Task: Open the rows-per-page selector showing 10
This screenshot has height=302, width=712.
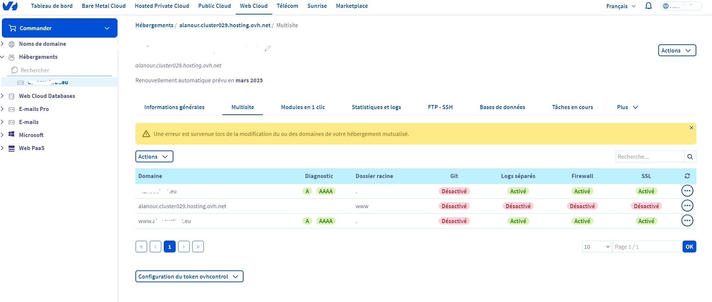Action: click(x=596, y=247)
